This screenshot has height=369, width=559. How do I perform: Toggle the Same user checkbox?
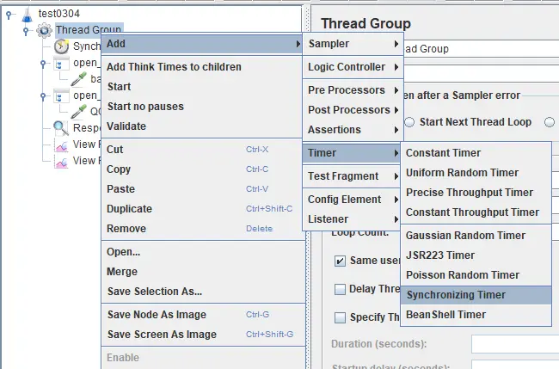(x=340, y=261)
